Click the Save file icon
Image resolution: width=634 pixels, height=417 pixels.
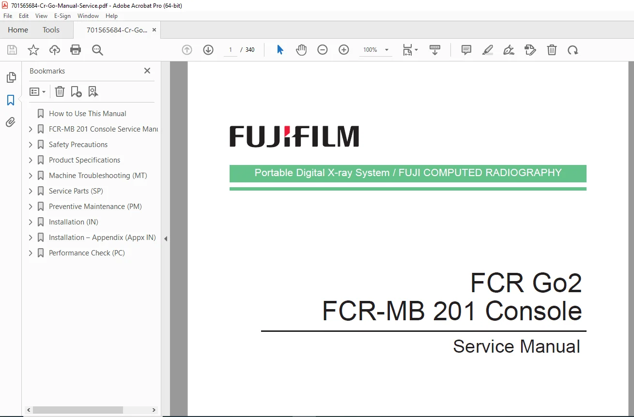tap(12, 50)
